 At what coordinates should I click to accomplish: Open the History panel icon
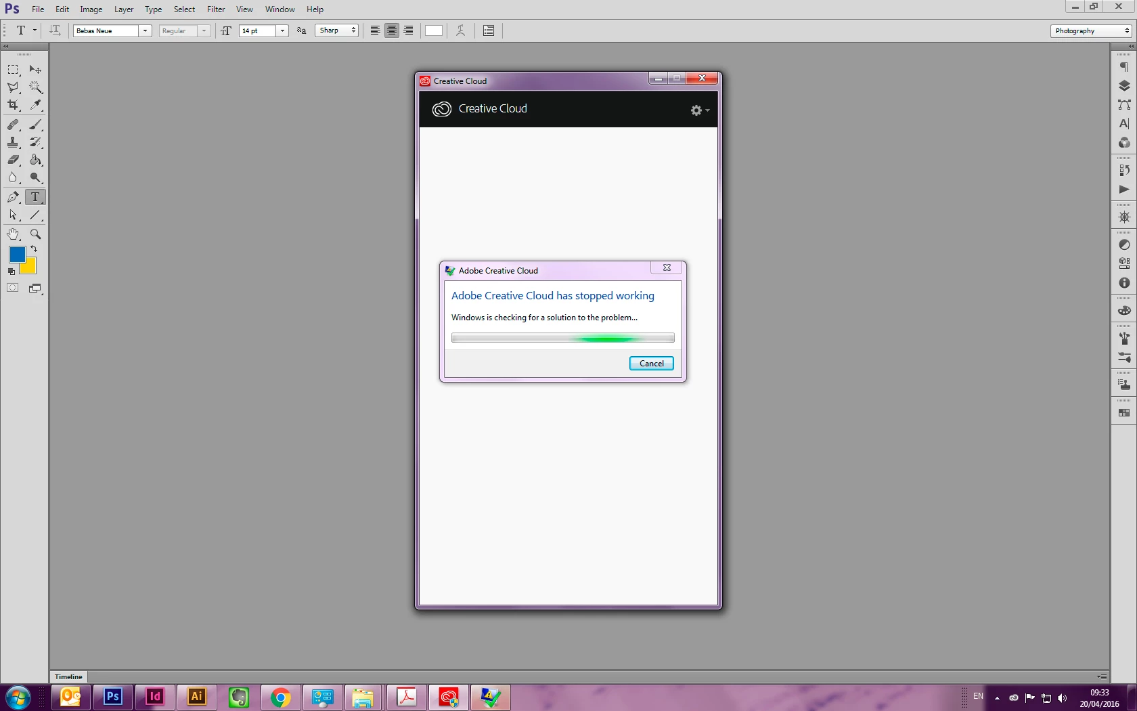tap(1124, 170)
